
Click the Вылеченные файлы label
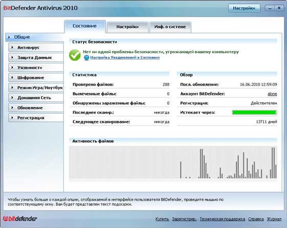[94, 94]
